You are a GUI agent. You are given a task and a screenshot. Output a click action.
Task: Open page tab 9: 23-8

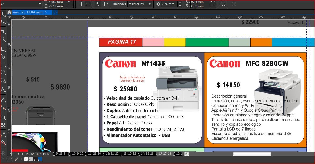[61, 154]
